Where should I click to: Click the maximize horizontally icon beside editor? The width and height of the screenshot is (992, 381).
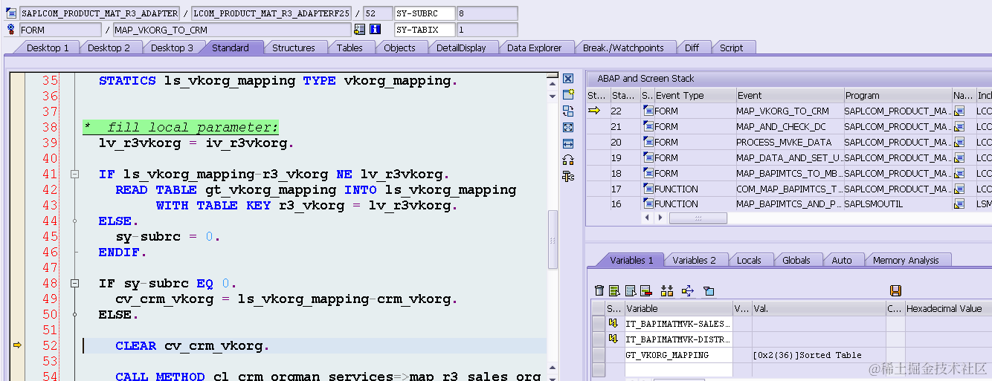568,143
